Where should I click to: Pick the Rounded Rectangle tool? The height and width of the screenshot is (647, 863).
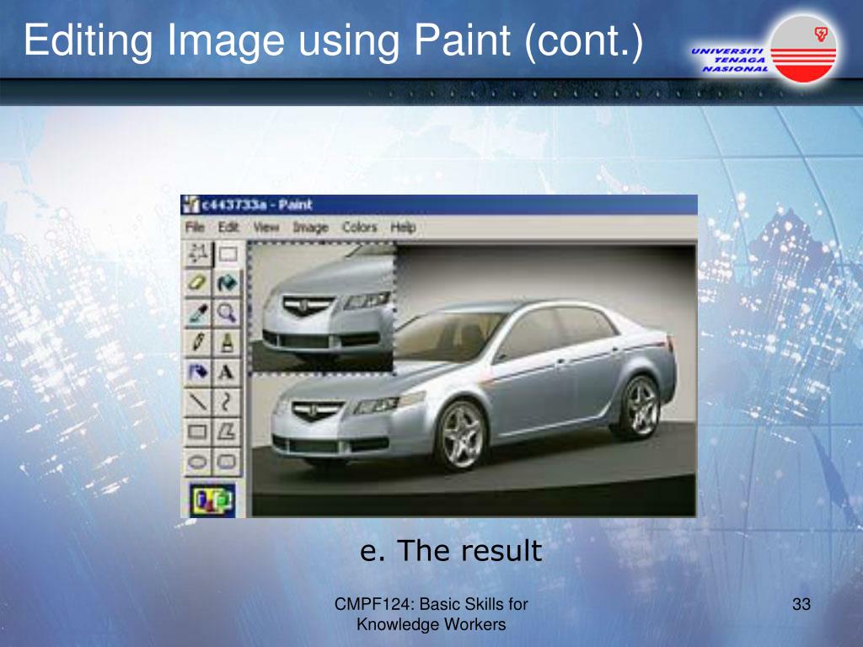228,462
